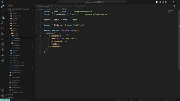180x101 pixels.
Task: Go back with the title bar arrow
Action: click(54, 2)
